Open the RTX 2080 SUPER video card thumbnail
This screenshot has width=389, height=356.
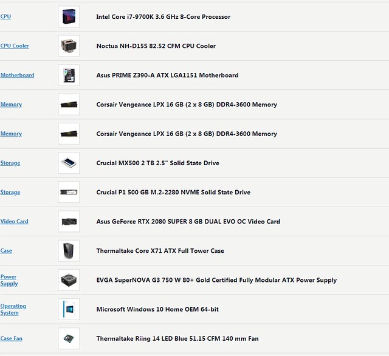[69, 221]
